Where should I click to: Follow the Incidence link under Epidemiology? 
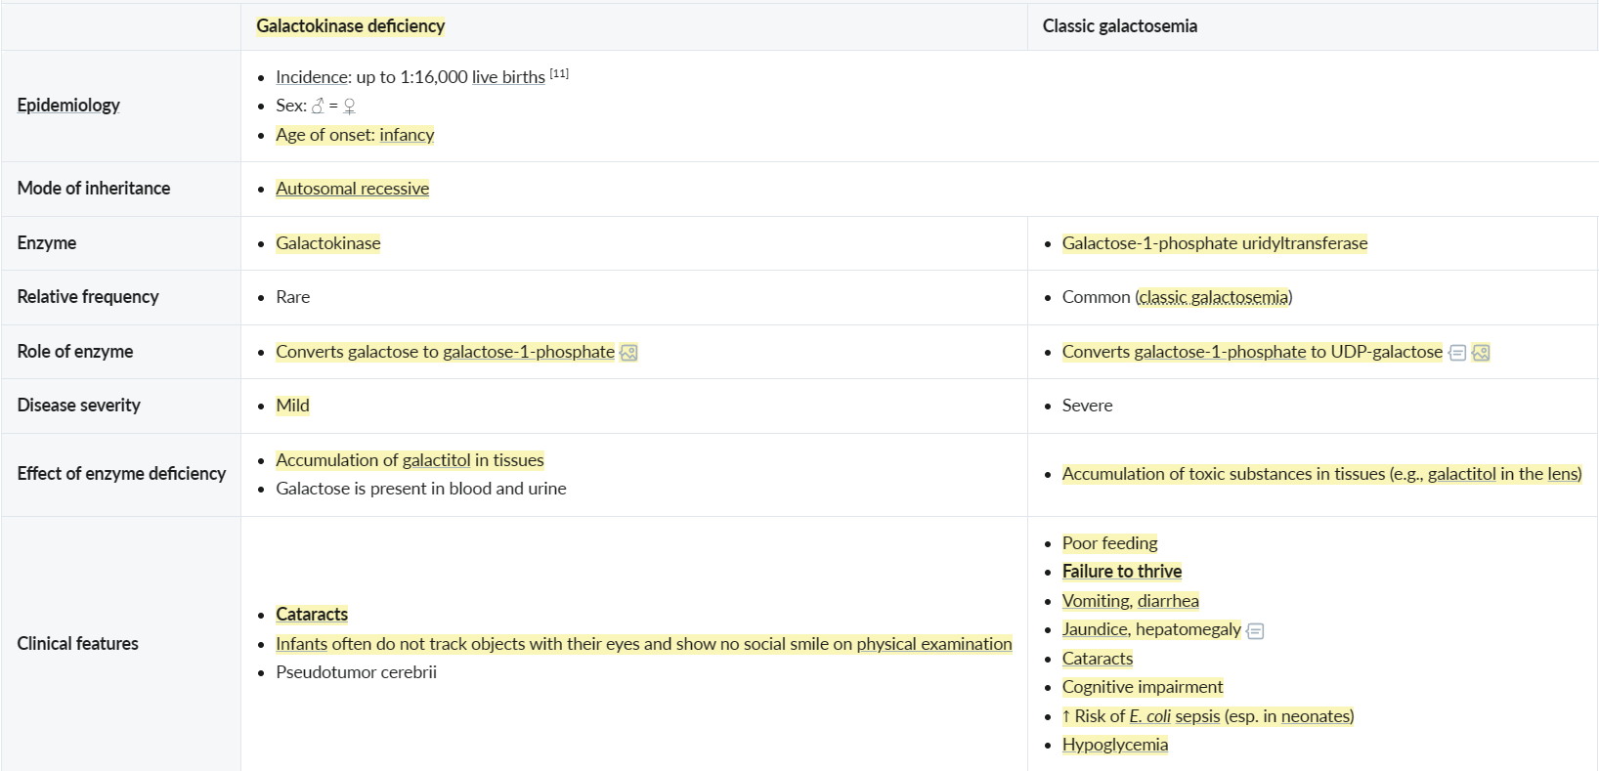pos(312,77)
